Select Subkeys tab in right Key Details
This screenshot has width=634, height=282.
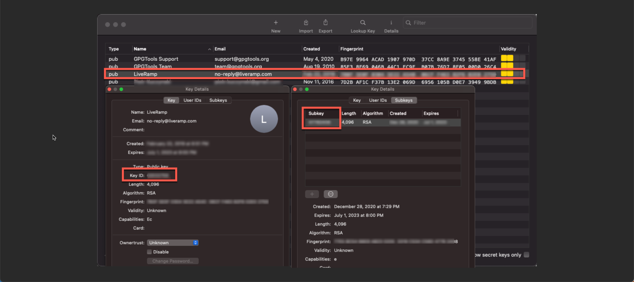coord(404,100)
